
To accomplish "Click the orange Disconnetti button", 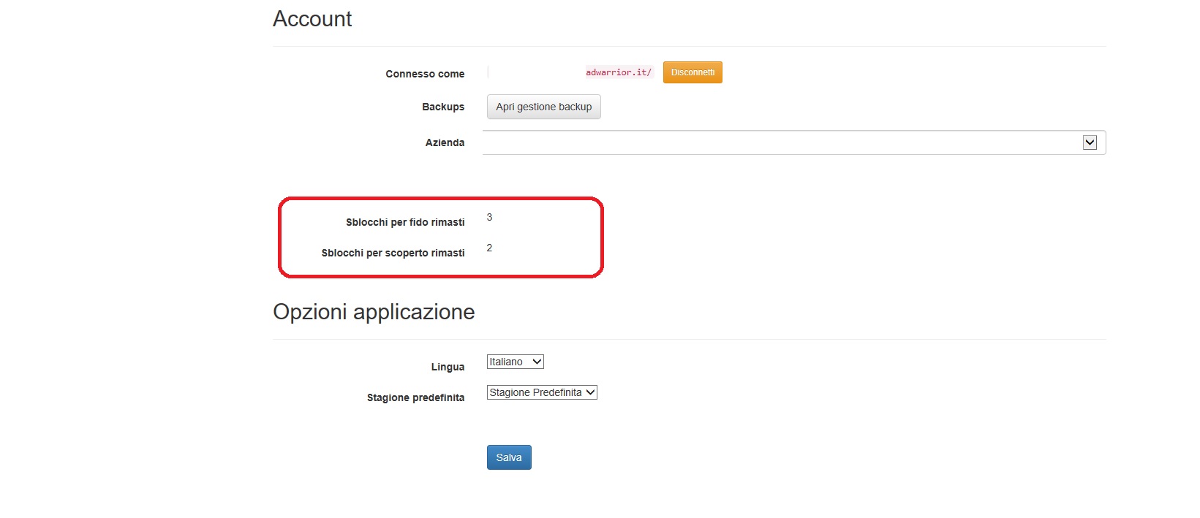I will pos(692,72).
